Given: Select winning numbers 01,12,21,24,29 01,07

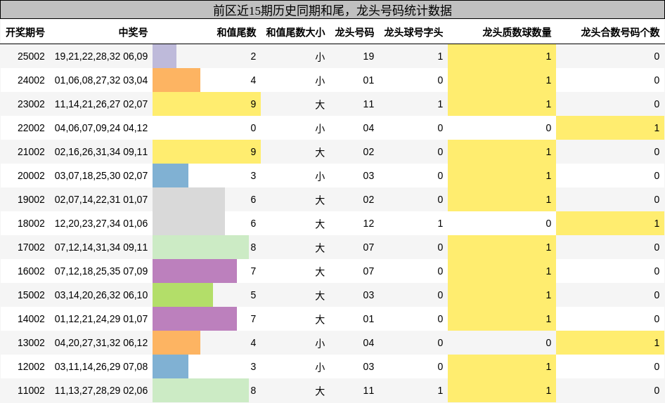Looking at the screenshot, I should [x=101, y=319].
